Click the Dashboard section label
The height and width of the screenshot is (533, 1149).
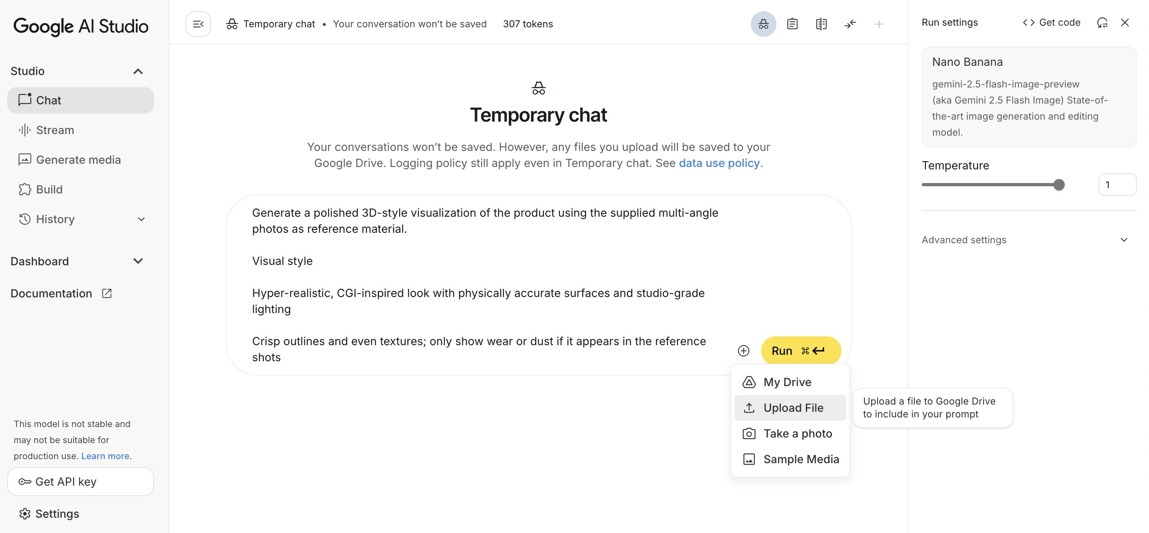[x=40, y=261]
